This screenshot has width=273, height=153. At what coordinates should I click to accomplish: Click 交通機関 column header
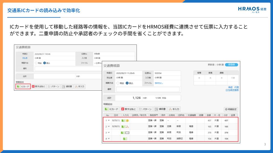coord(192,115)
